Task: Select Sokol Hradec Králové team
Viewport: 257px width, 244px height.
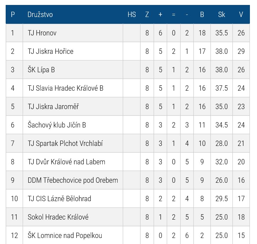Action: click(58, 217)
